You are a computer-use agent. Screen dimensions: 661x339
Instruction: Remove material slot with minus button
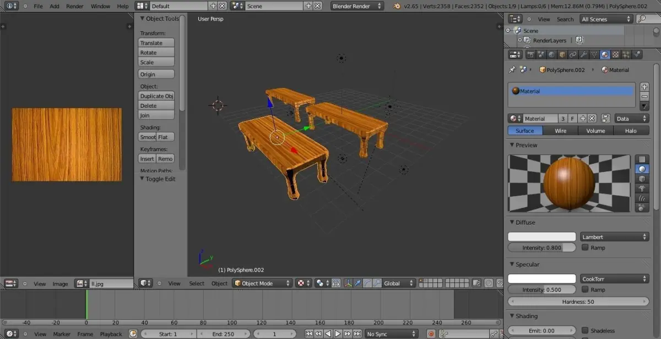[644, 96]
